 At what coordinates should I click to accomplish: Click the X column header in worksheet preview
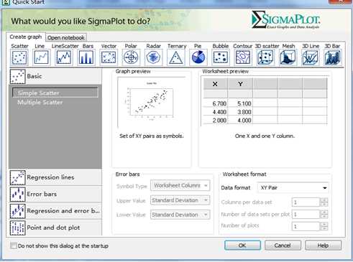pyautogui.click(x=216, y=84)
